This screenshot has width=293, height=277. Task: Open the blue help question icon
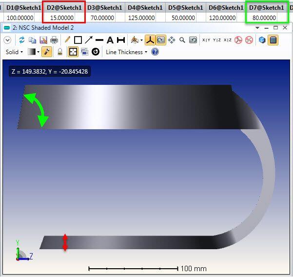pos(155,52)
